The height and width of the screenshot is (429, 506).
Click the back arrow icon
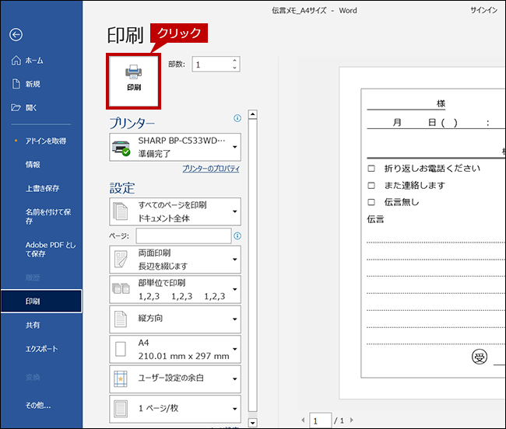click(16, 34)
